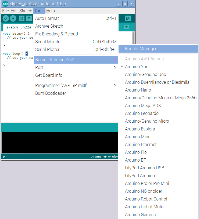
Task: Close the Tools menu via its title
Action: (40, 11)
